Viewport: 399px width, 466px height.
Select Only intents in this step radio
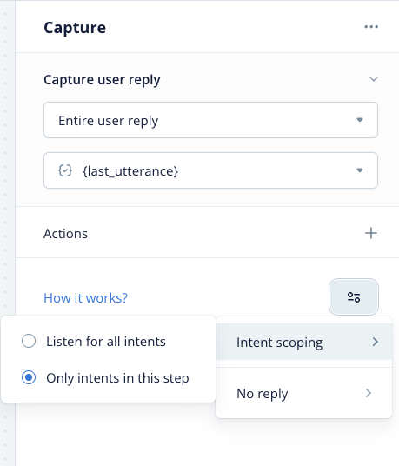click(x=29, y=377)
